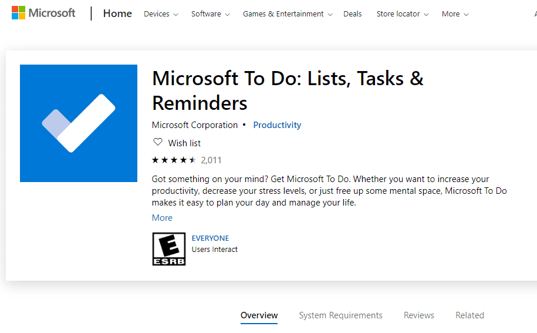This screenshot has height=333, width=537.
Task: Click More to expand description
Action: pos(162,218)
